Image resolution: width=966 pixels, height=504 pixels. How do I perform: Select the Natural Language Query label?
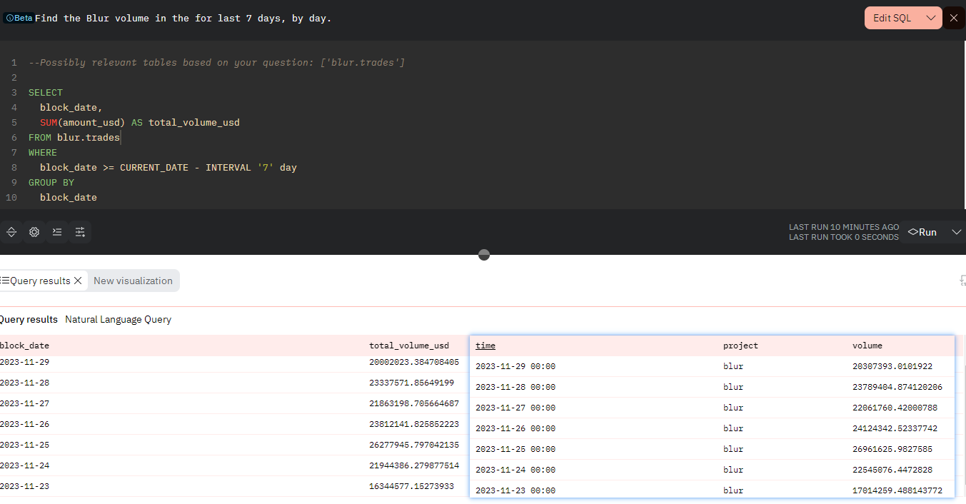[x=119, y=320]
